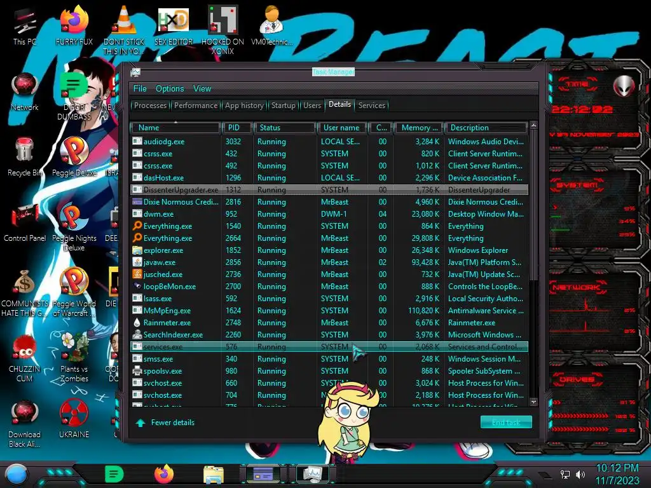Open the Peggle Nights Deluxe shortcut
Screen dimensions: 651x488
74,227
